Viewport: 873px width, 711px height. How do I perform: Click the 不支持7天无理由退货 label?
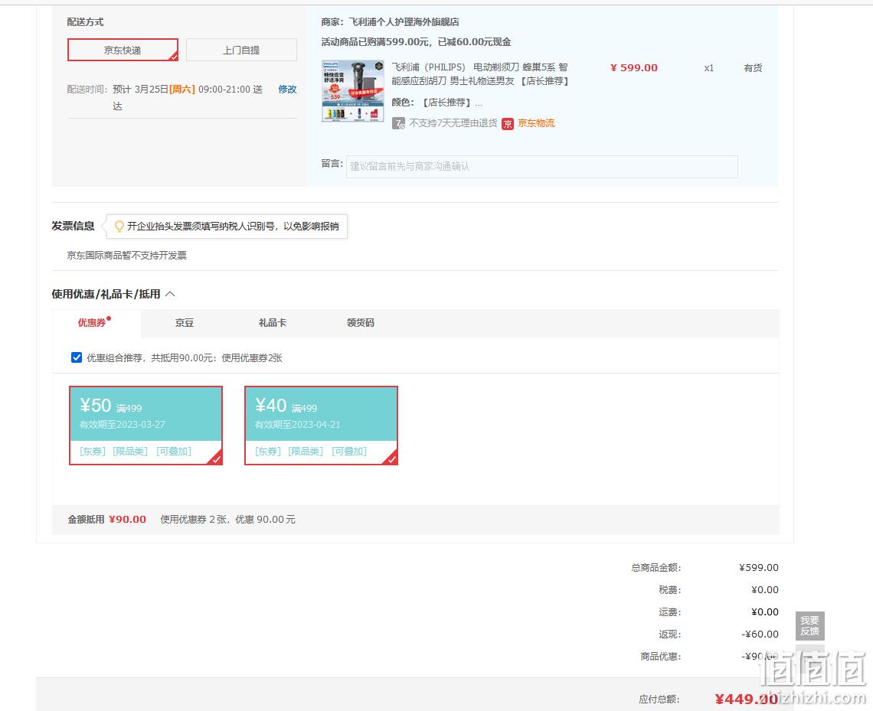[x=453, y=123]
